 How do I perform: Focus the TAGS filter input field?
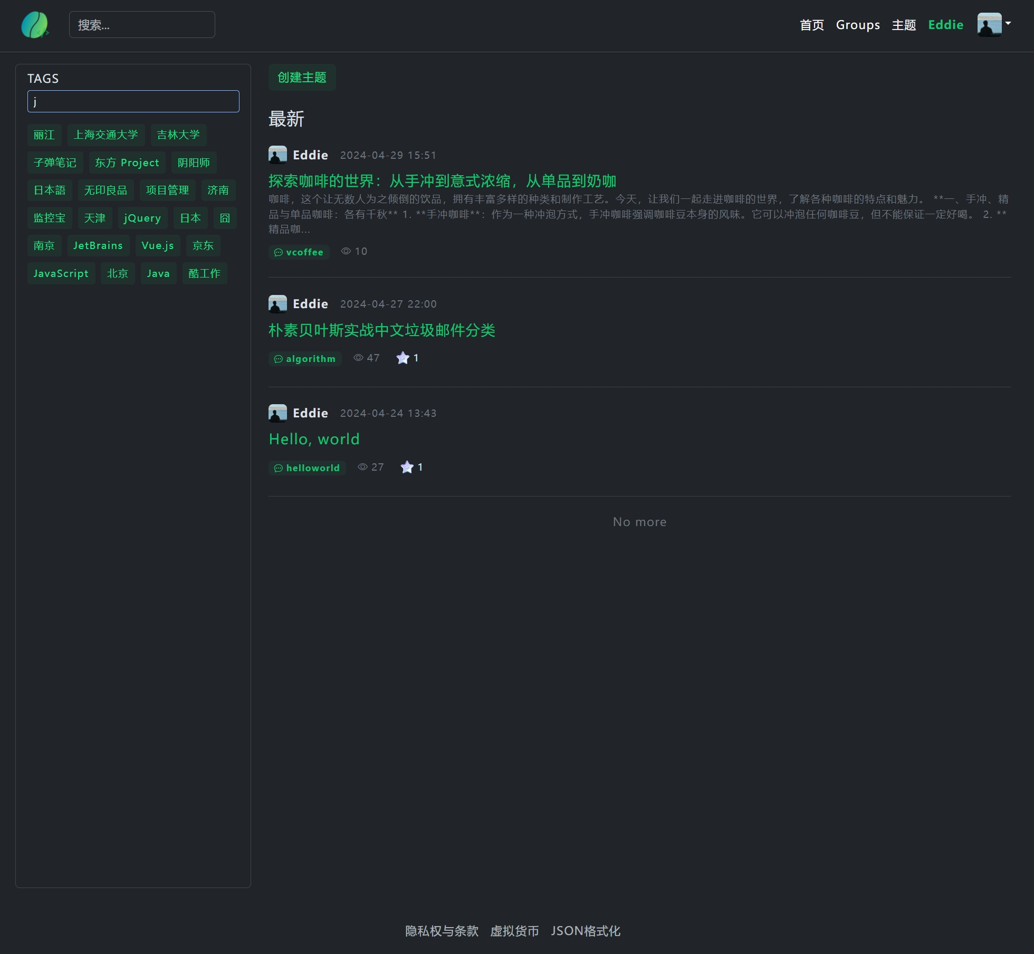(x=133, y=101)
